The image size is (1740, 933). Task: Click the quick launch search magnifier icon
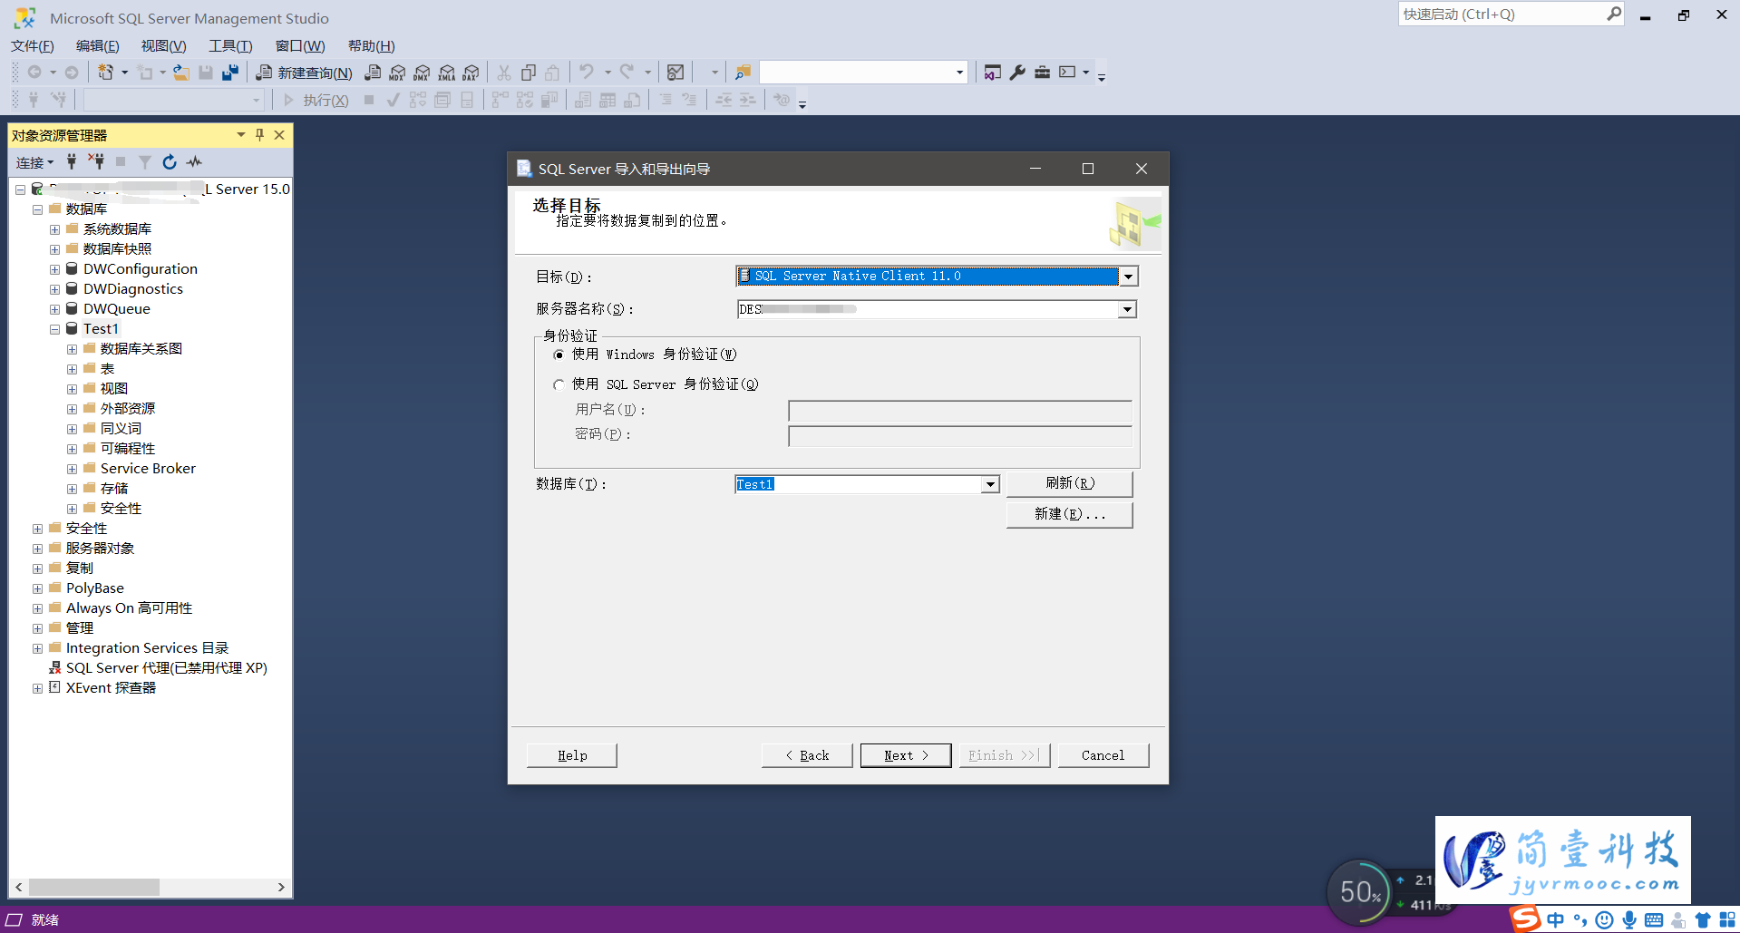pos(1613,14)
